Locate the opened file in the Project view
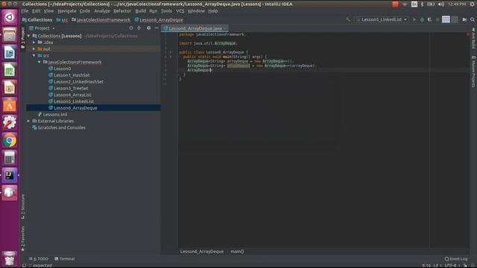477x268 pixels. [x=131, y=28]
